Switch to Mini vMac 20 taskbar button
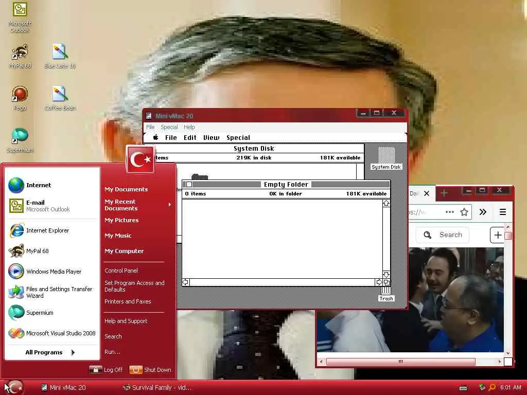 pyautogui.click(x=63, y=388)
